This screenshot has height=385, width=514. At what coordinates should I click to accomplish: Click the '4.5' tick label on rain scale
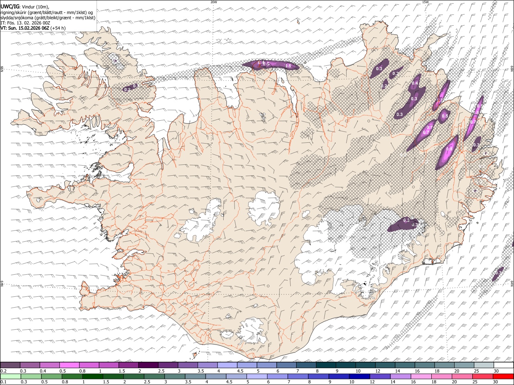click(229, 382)
